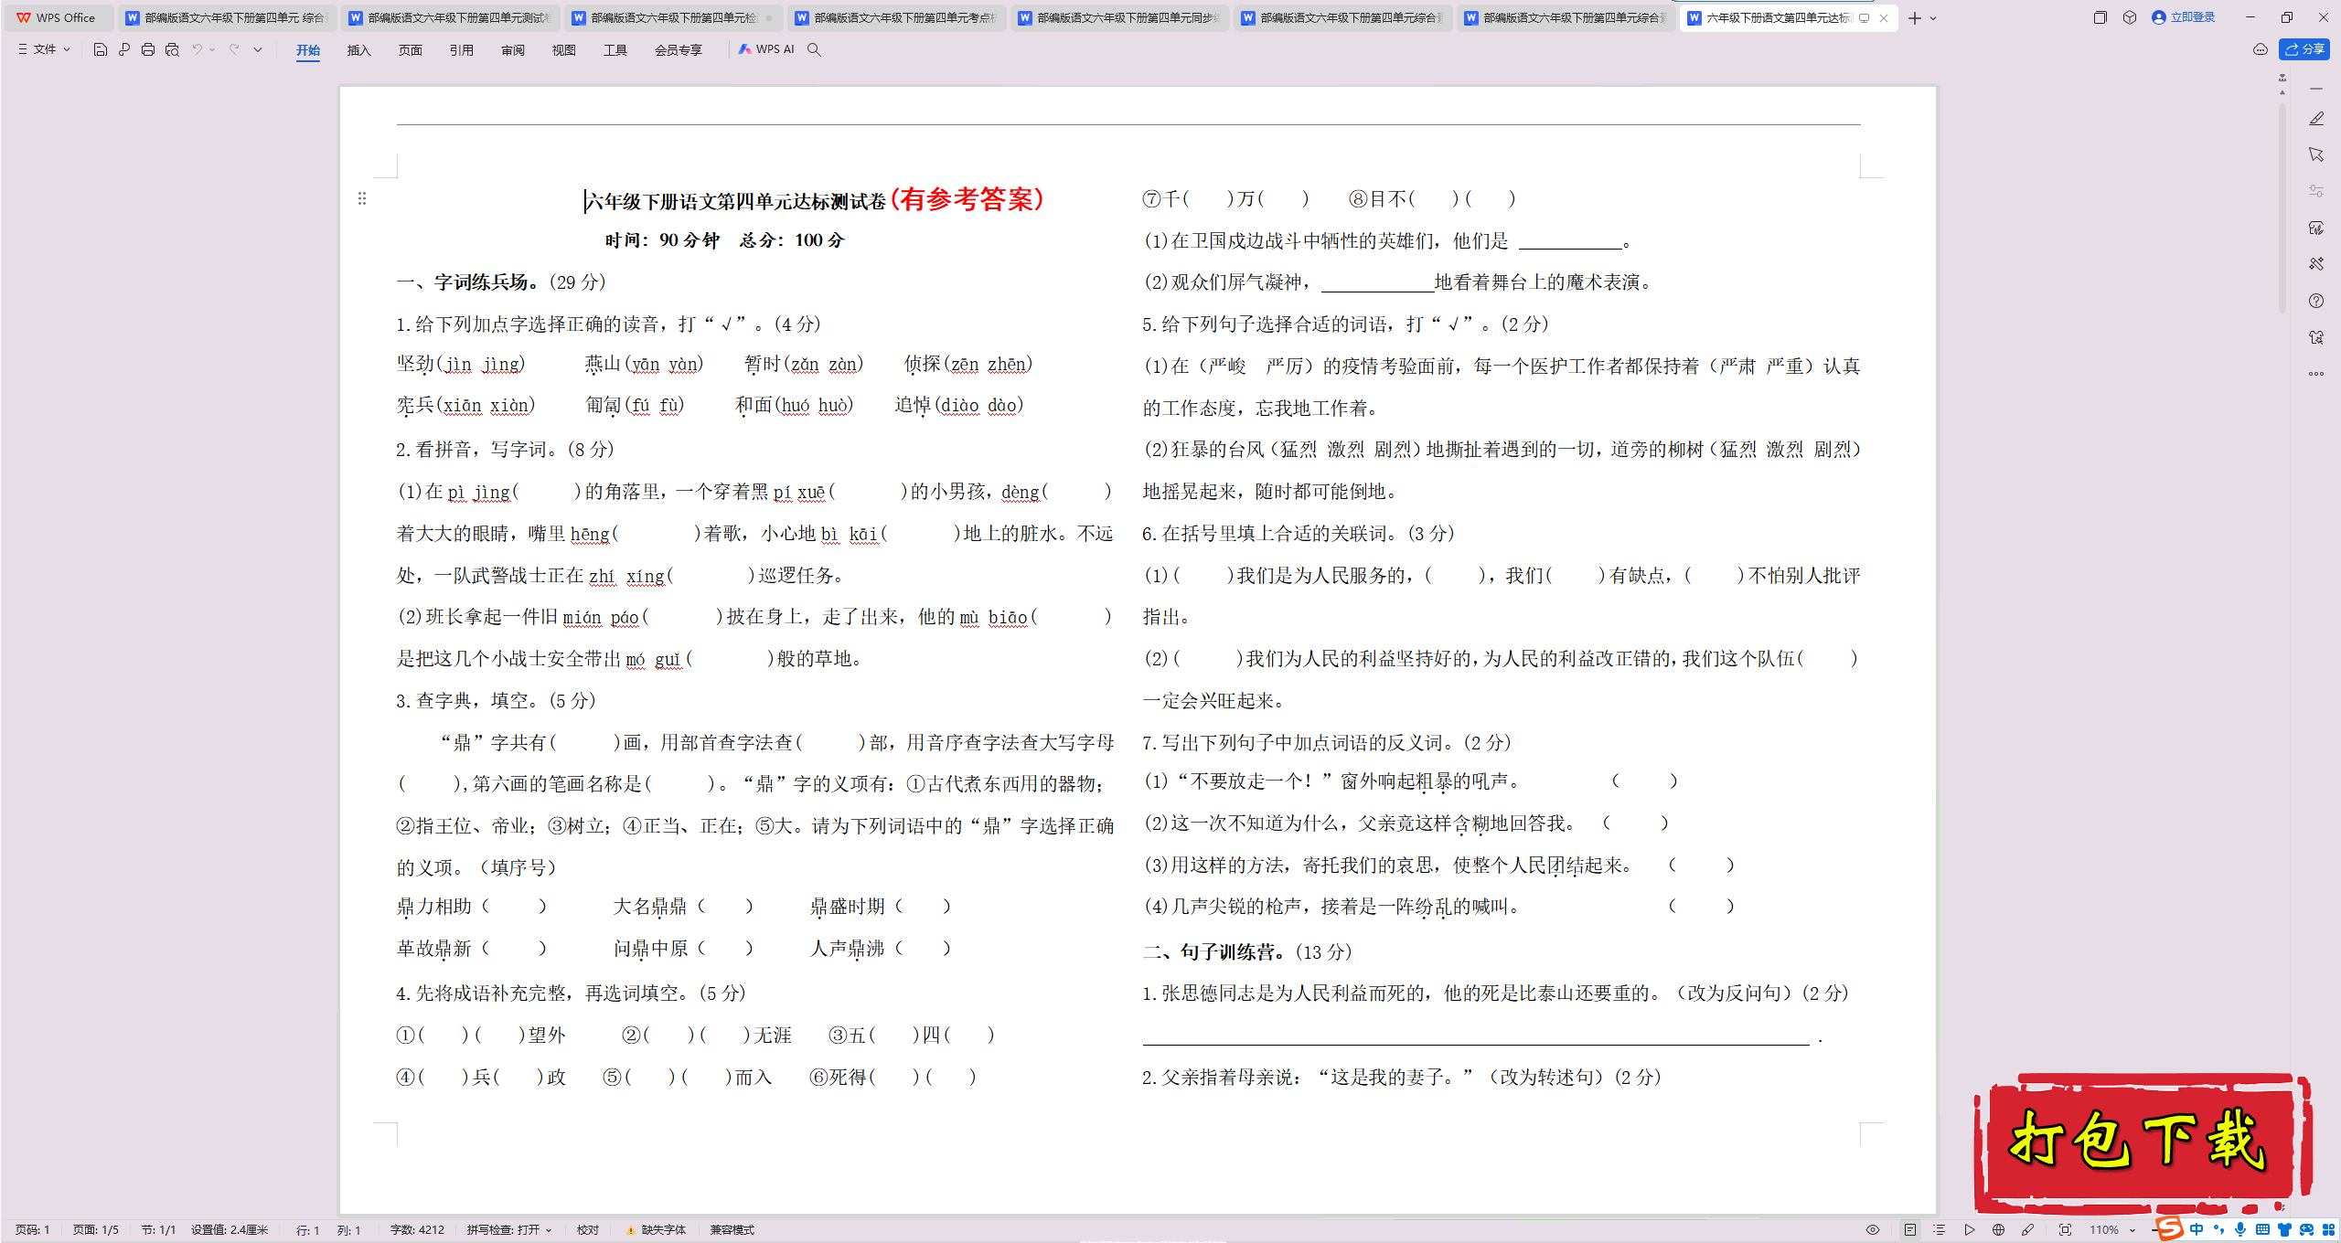The width and height of the screenshot is (2341, 1243).
Task: Open WPS AI assistant
Action: [766, 49]
